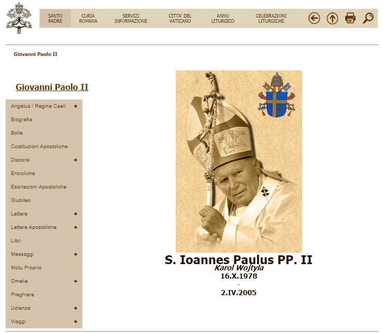Open the Servizi Informazione menu

[131, 18]
